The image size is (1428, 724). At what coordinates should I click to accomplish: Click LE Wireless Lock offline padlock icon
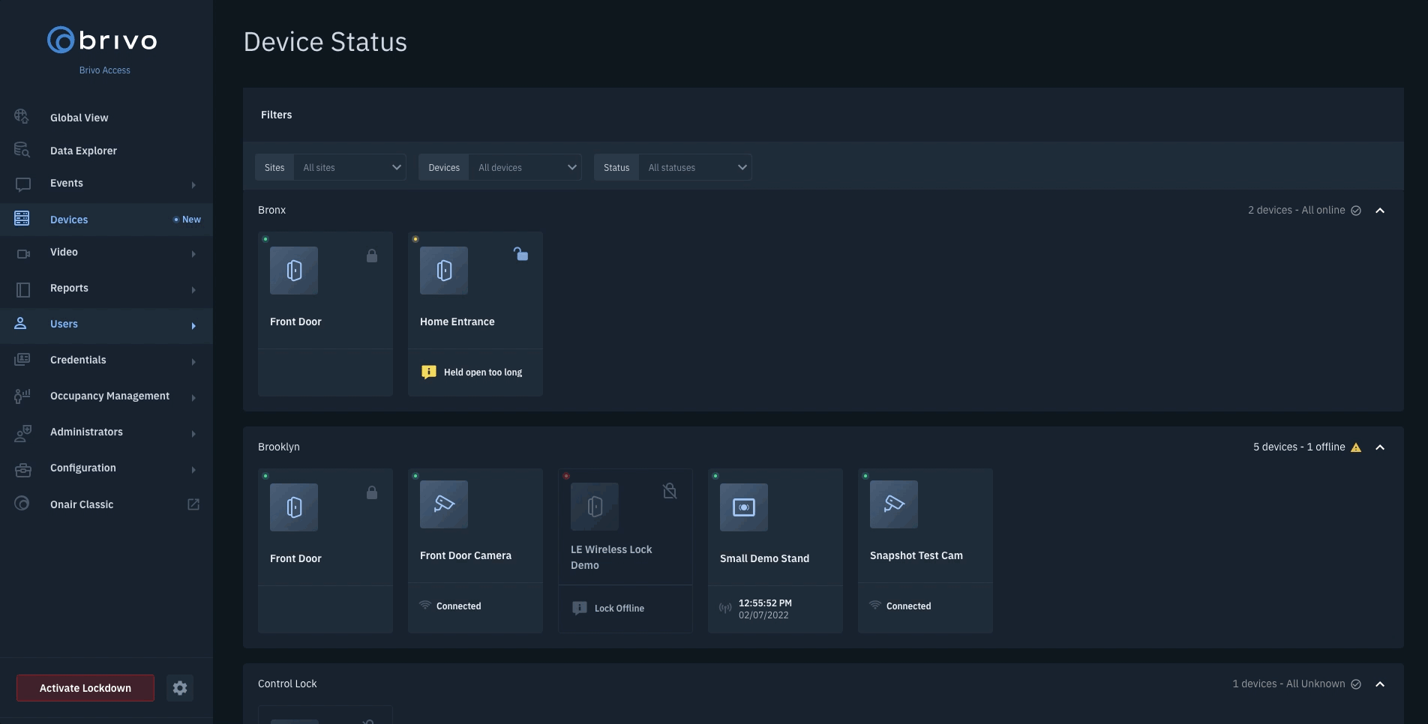point(670,491)
